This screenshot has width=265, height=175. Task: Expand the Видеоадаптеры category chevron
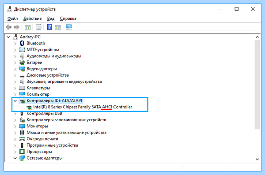tap(15, 69)
